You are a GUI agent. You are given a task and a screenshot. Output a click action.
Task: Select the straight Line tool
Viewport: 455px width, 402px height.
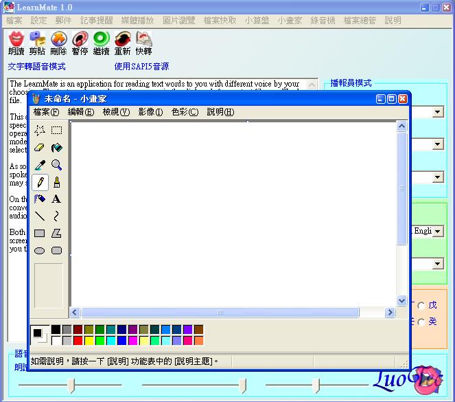click(x=40, y=216)
